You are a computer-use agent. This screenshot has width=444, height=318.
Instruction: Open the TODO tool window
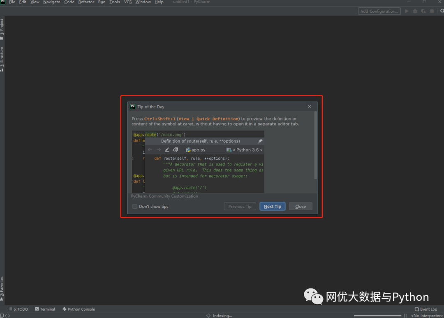(x=18, y=309)
